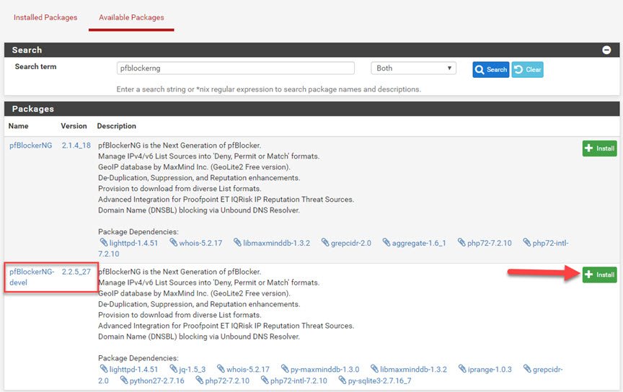Screen dimensions: 623x392
Task: Open whois-5.2.17 dependency in pfBlockerNG row
Action: click(200, 243)
